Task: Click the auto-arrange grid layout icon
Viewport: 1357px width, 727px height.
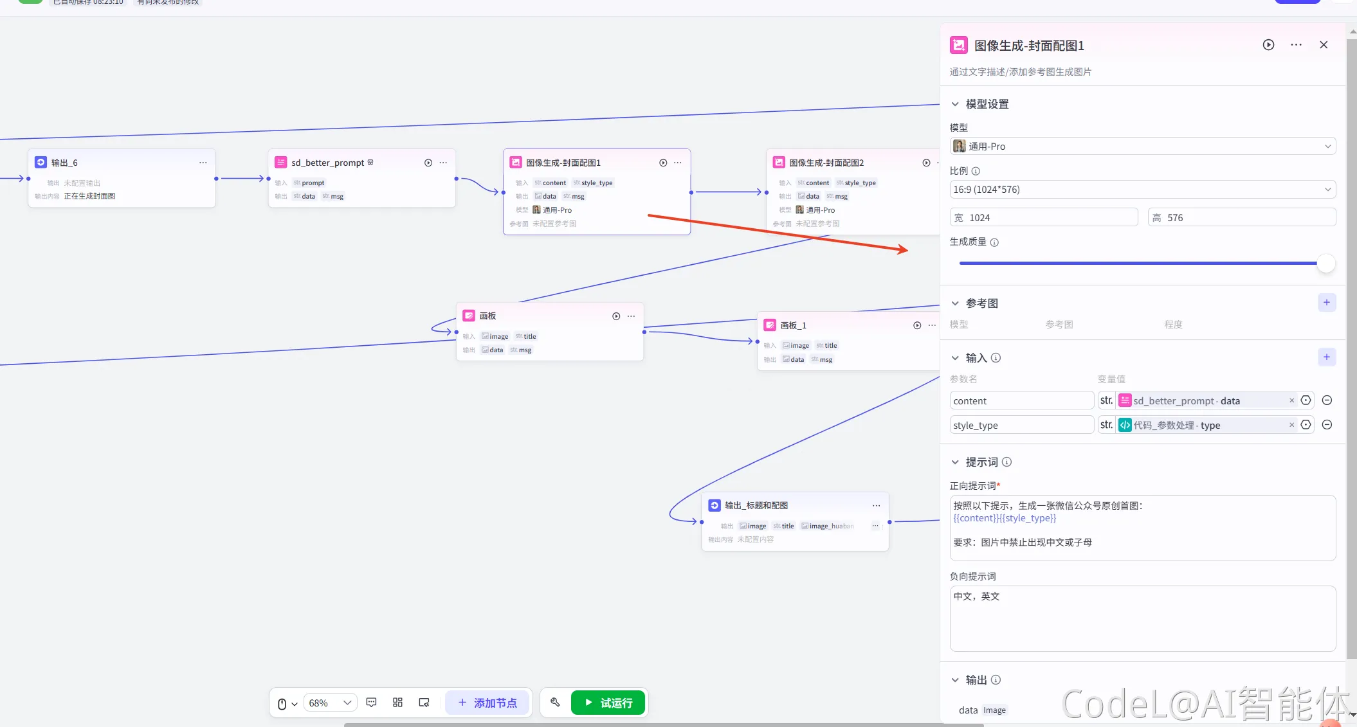Action: click(x=397, y=703)
